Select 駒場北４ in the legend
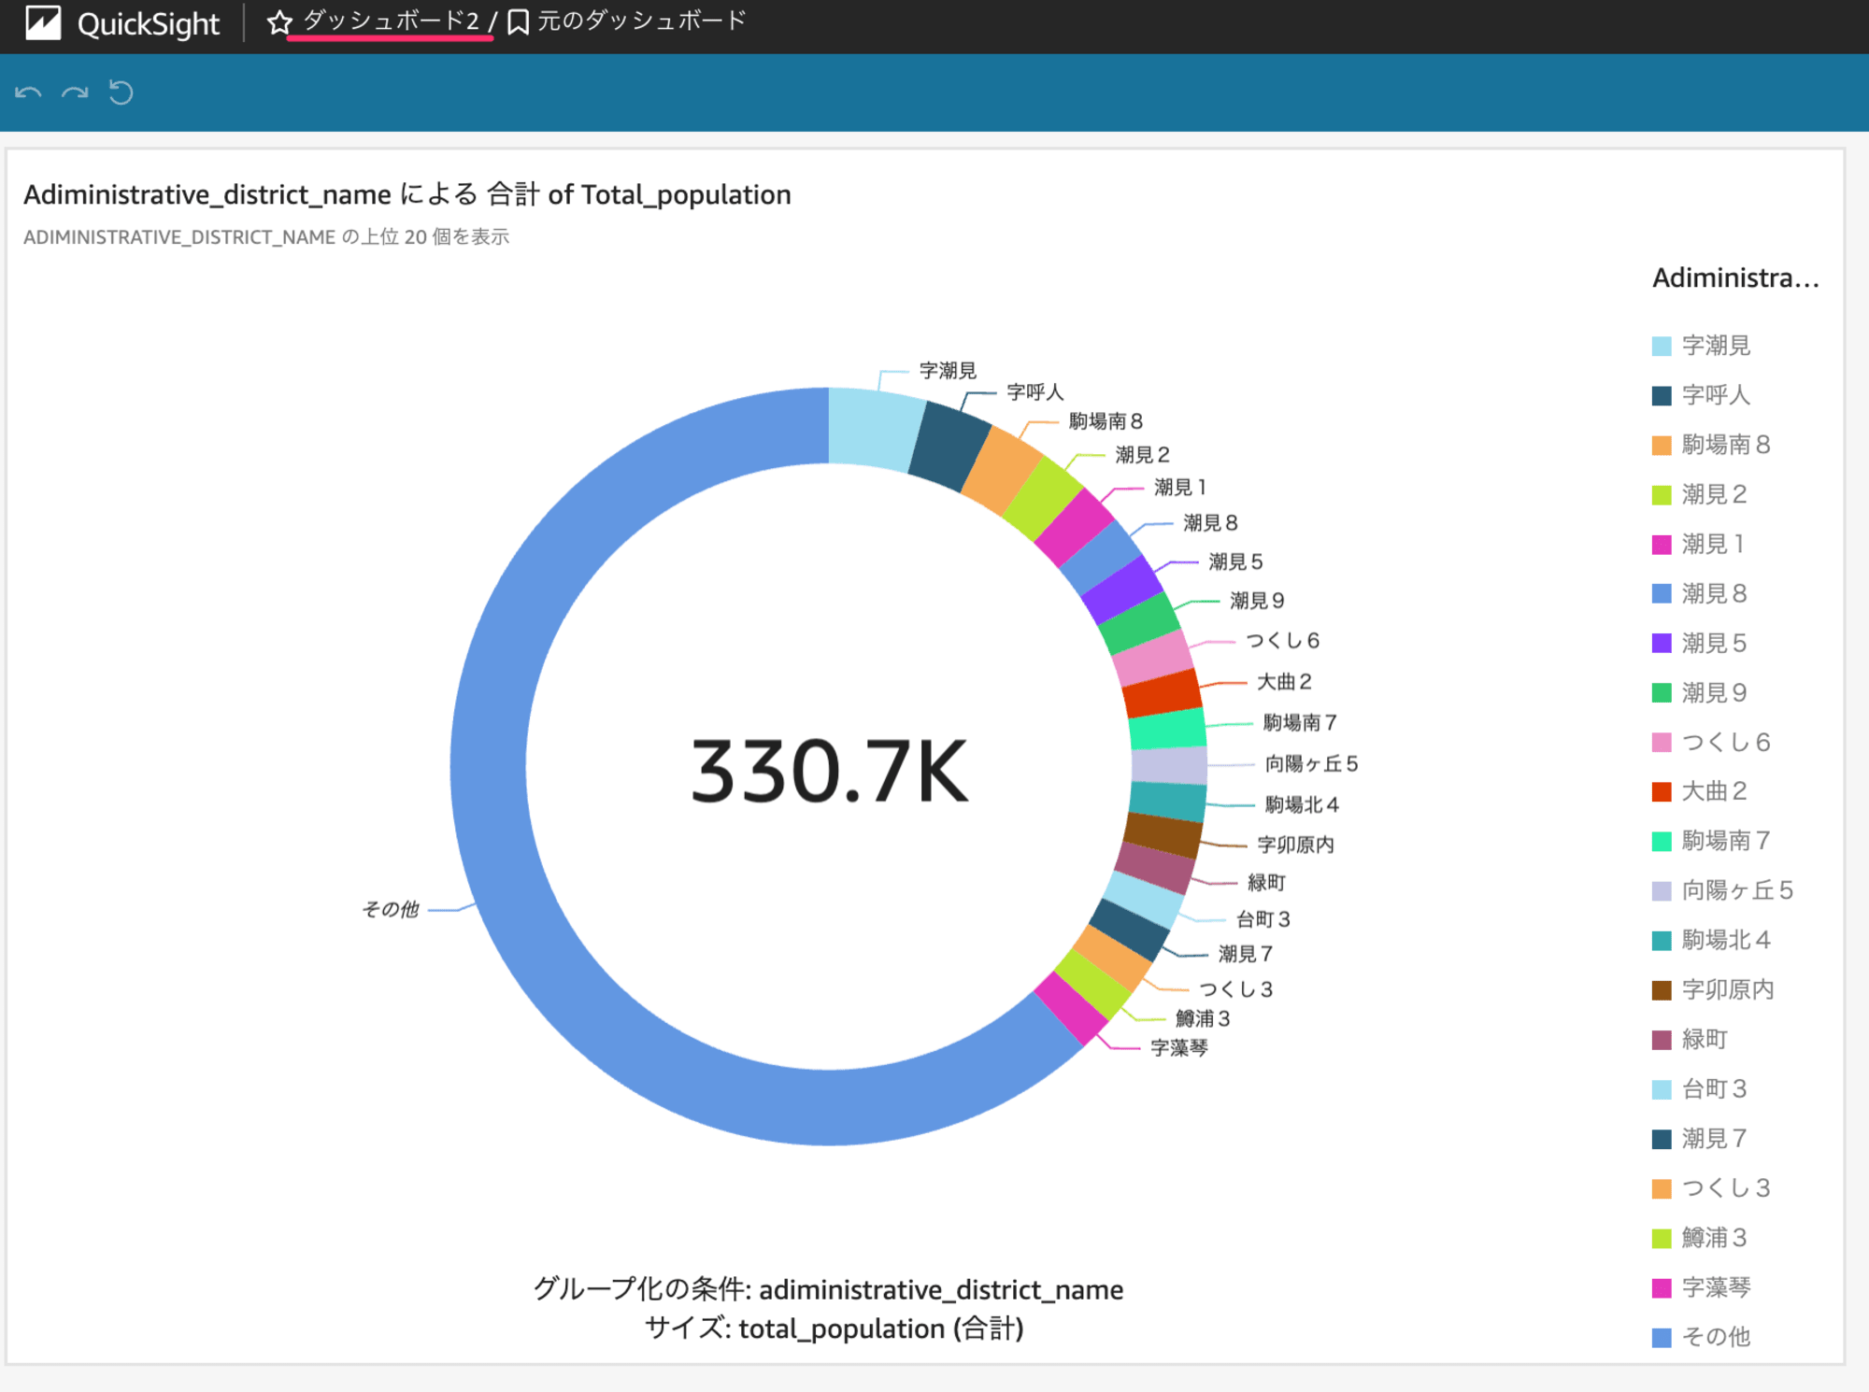The height and width of the screenshot is (1392, 1869). (1711, 940)
